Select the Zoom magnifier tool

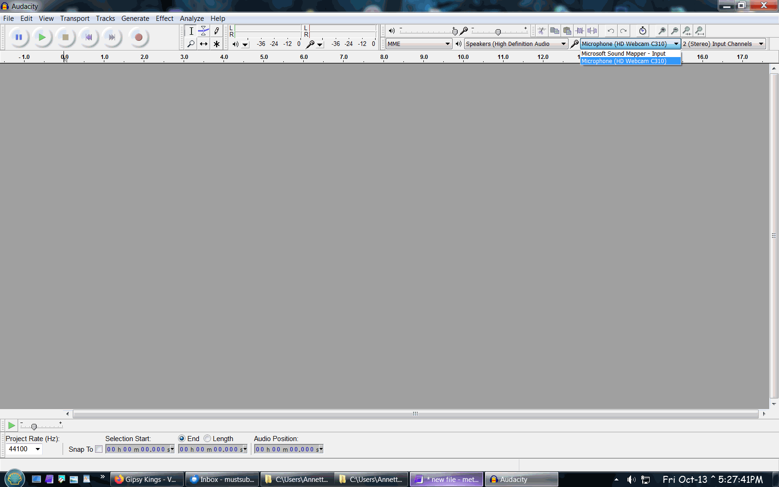point(191,44)
